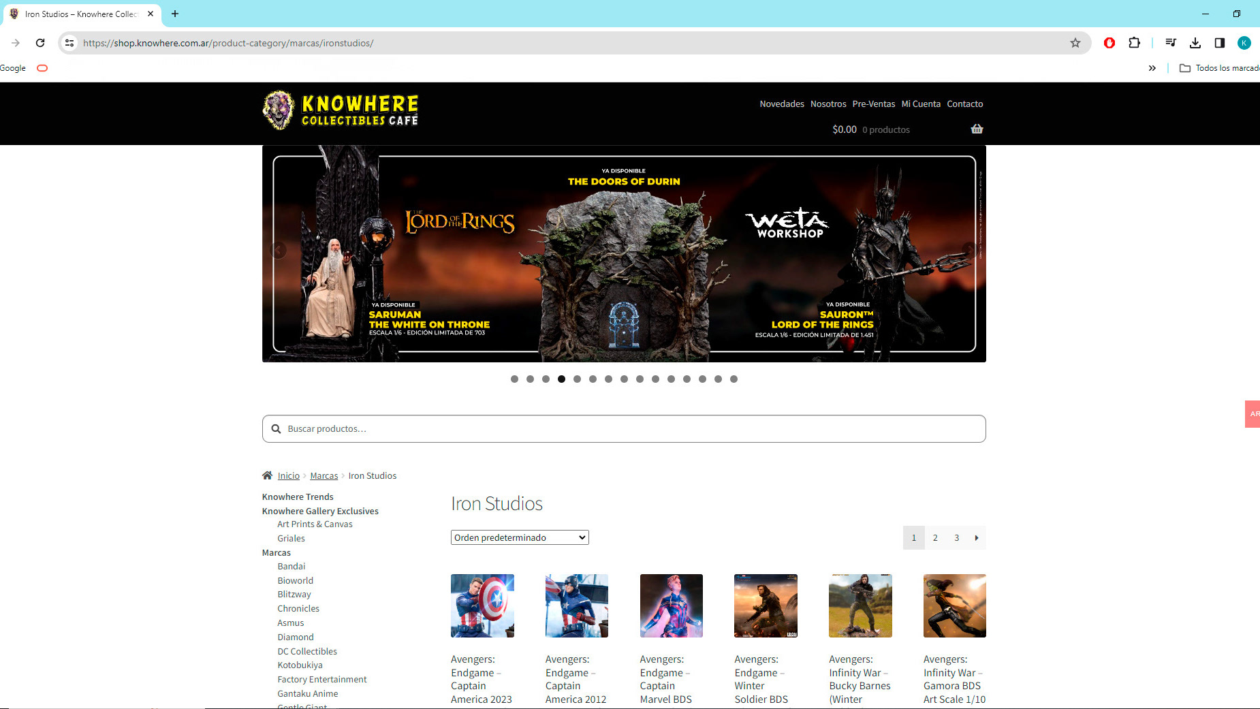Select the active fourth carousel dot
Screen dimensions: 1260x709
pos(561,379)
